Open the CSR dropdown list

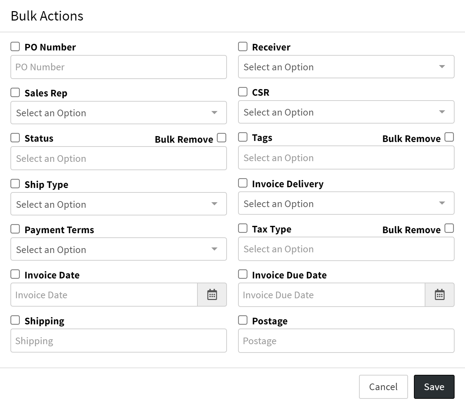coord(346,112)
